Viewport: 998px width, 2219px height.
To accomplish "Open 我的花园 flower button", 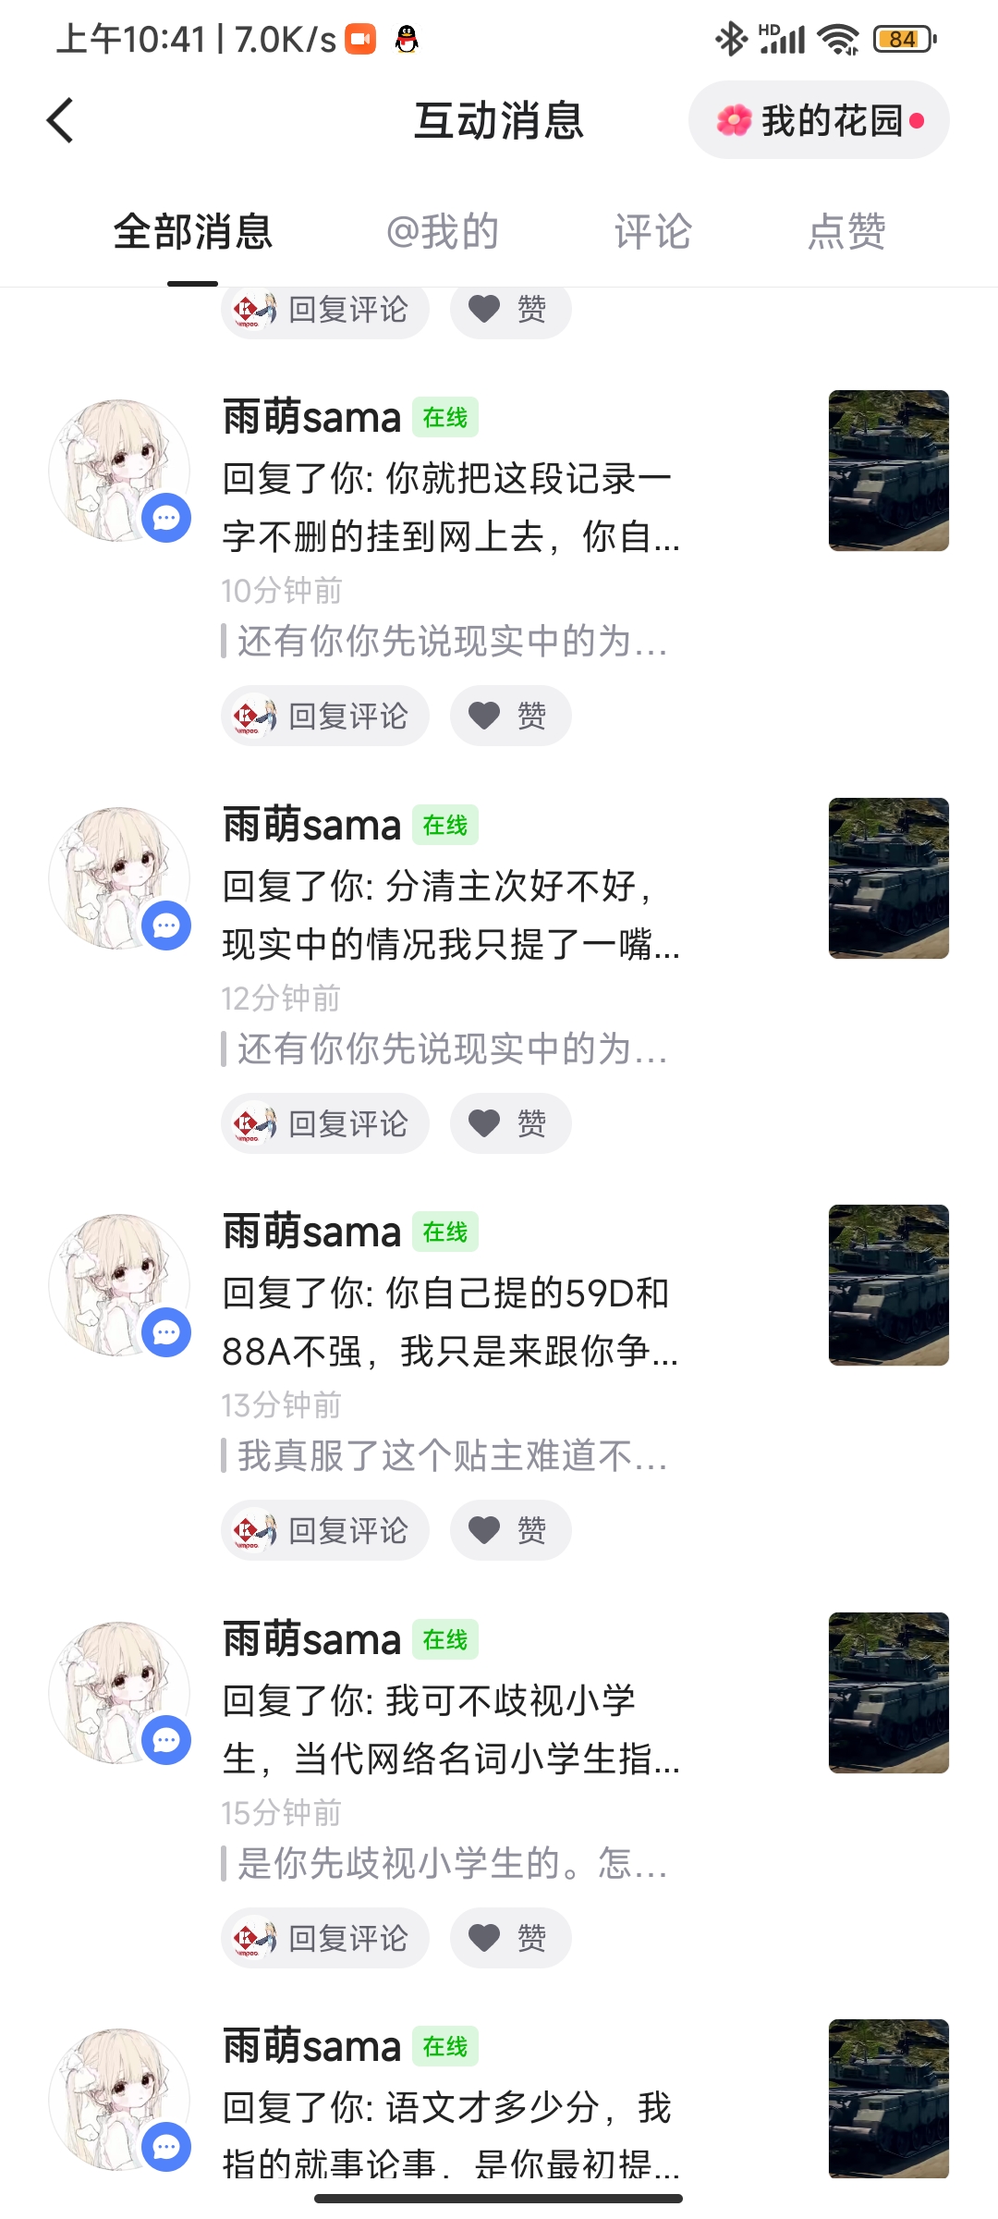I will tap(819, 120).
